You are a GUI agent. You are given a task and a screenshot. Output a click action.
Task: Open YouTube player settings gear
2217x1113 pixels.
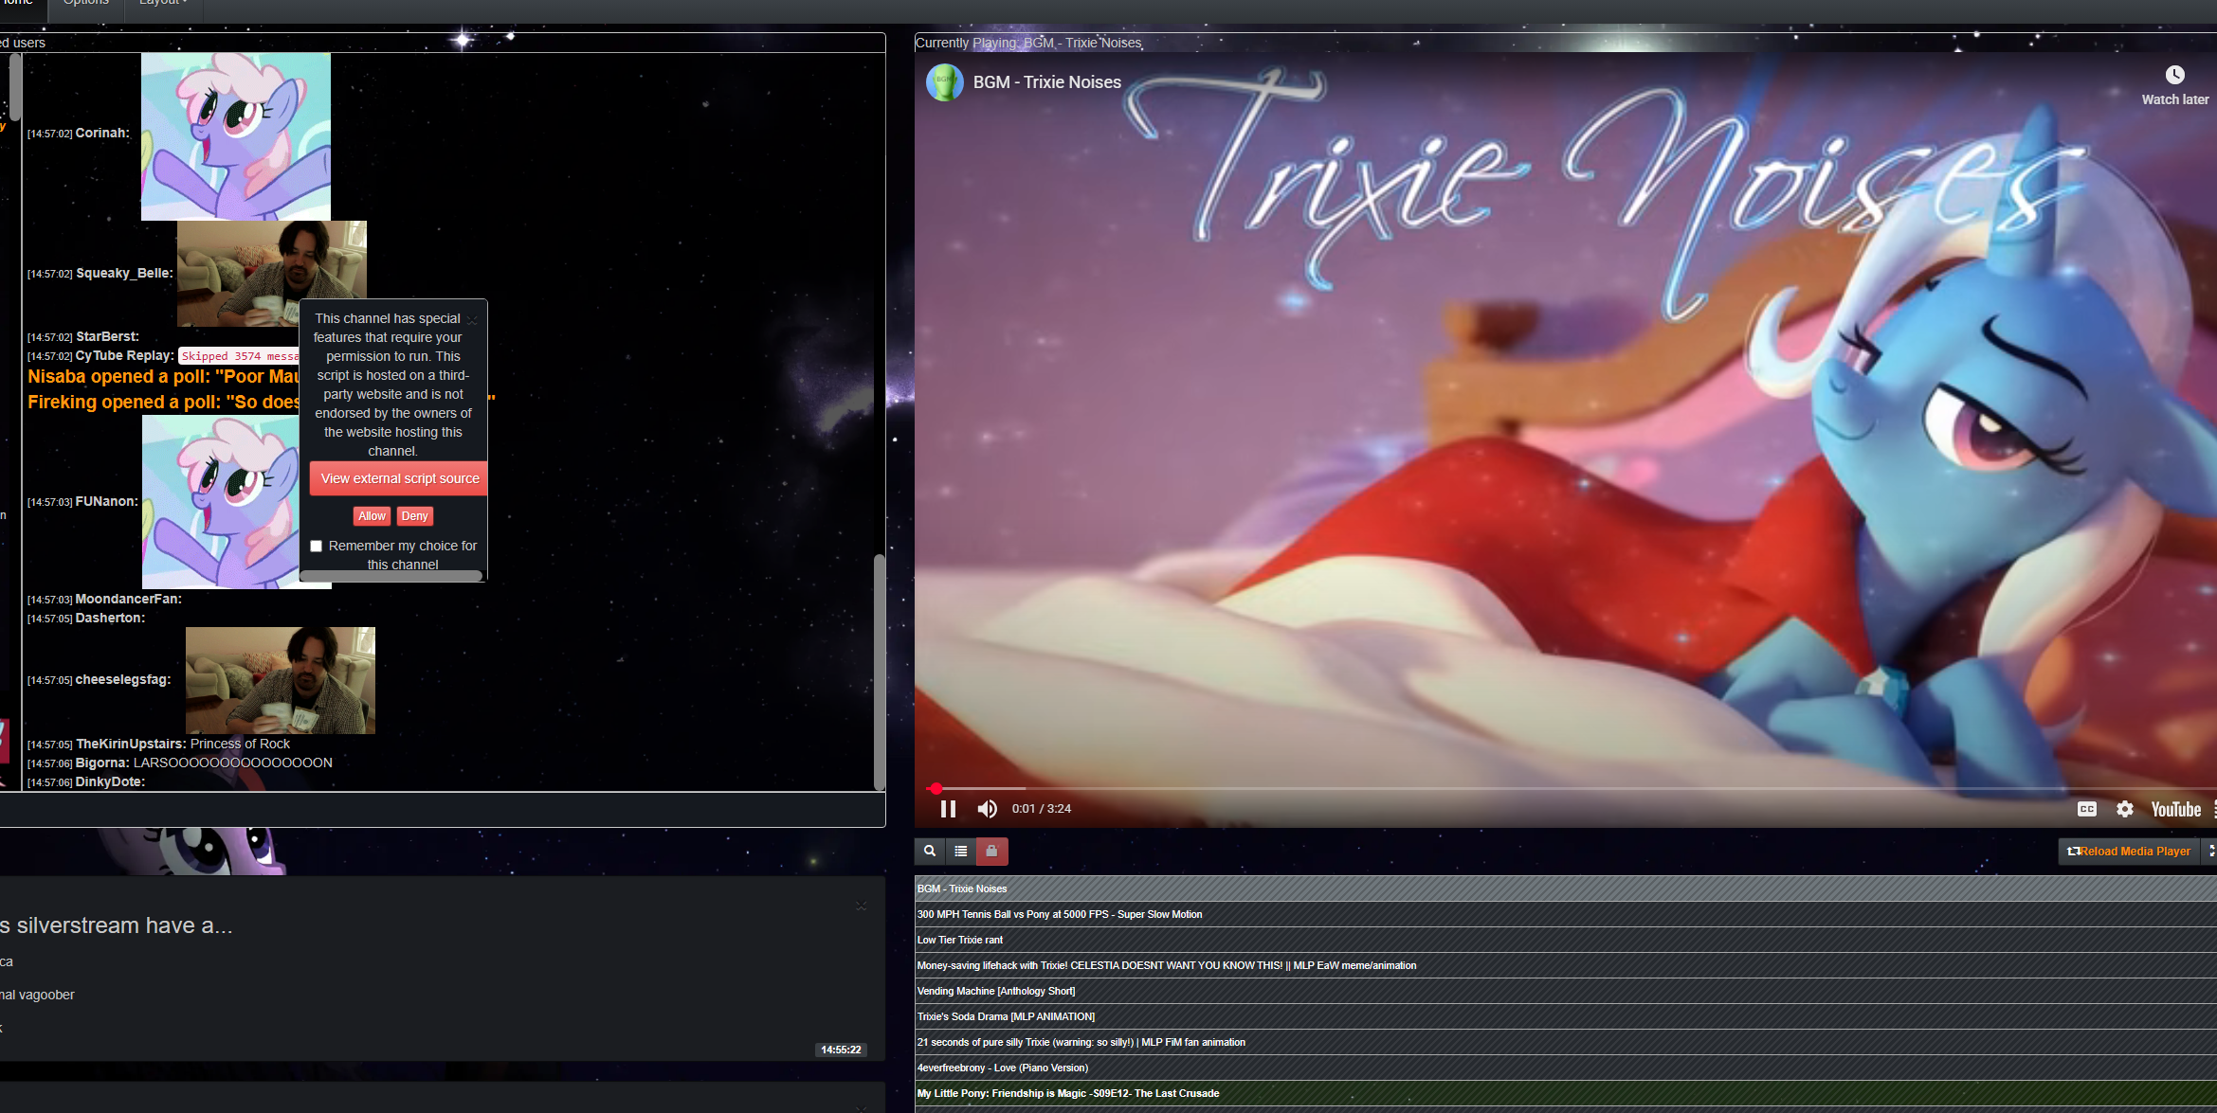pyautogui.click(x=2125, y=809)
